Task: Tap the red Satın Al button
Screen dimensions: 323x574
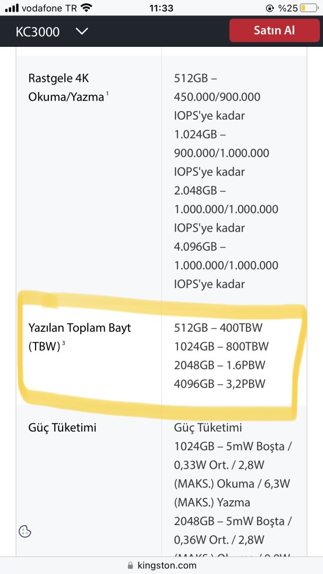Action: 275,30
